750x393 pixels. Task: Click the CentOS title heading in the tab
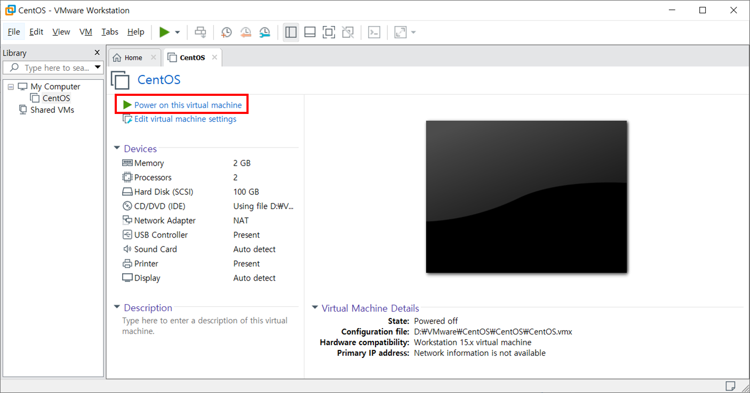click(159, 80)
